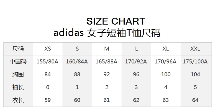Select the L size column header
Viewport: 215px width, 110px height.
click(x=136, y=49)
